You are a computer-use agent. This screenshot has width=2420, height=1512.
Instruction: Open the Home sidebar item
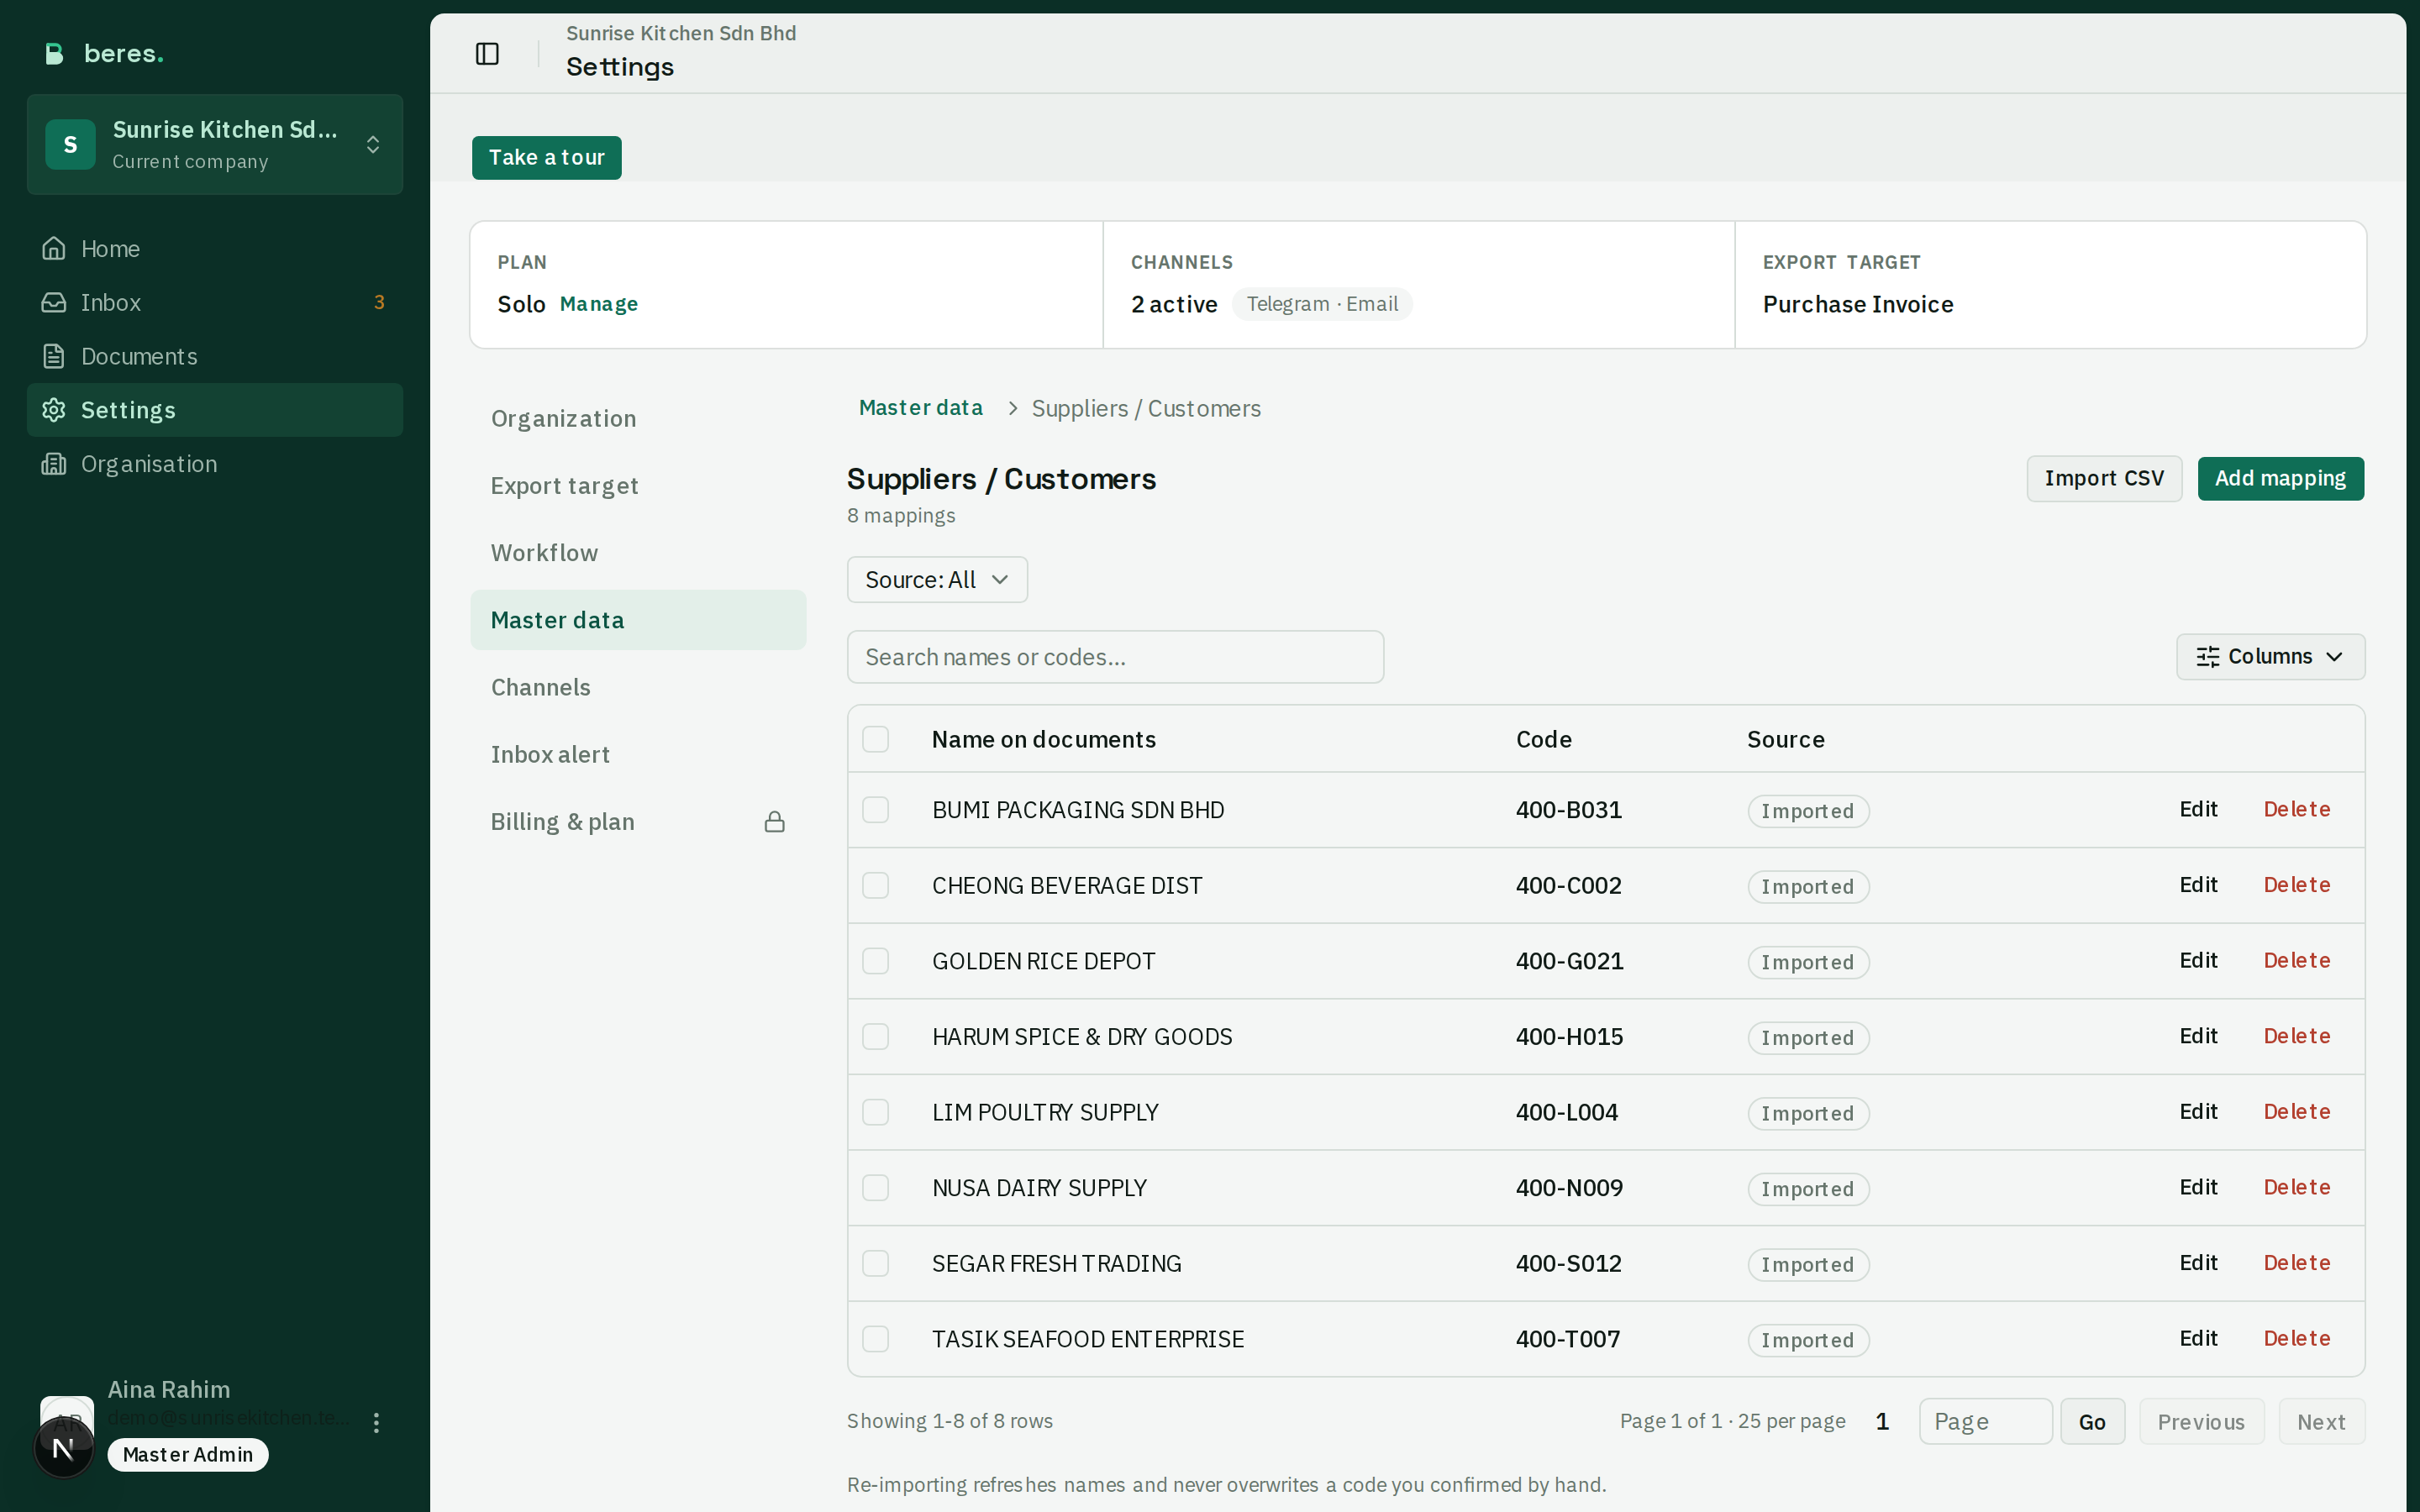click(x=215, y=248)
